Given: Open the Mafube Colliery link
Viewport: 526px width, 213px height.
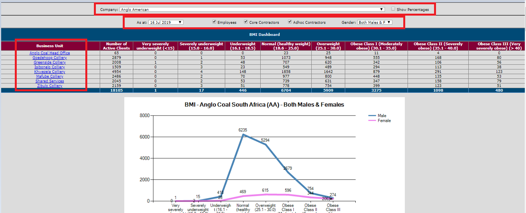Looking at the screenshot, I should [x=50, y=76].
